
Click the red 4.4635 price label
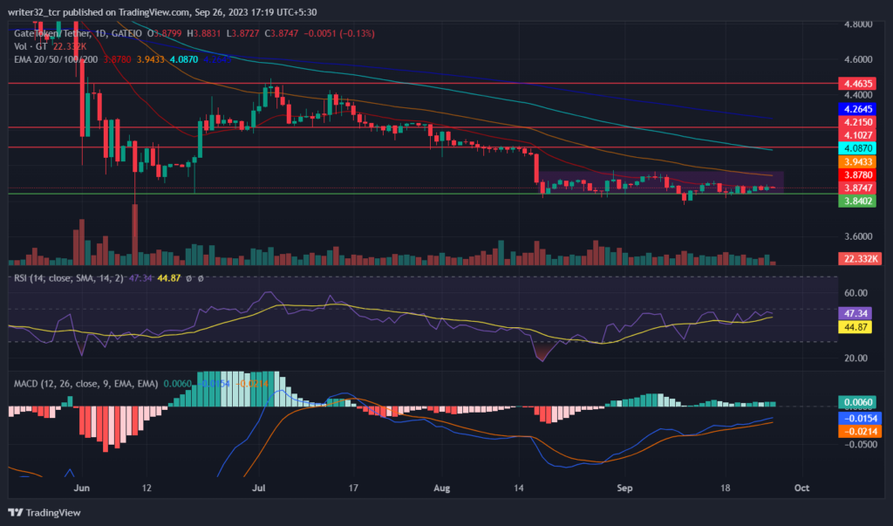coord(858,84)
